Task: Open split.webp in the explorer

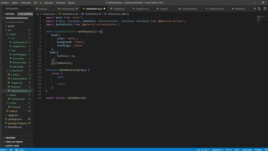Action: coord(18,67)
